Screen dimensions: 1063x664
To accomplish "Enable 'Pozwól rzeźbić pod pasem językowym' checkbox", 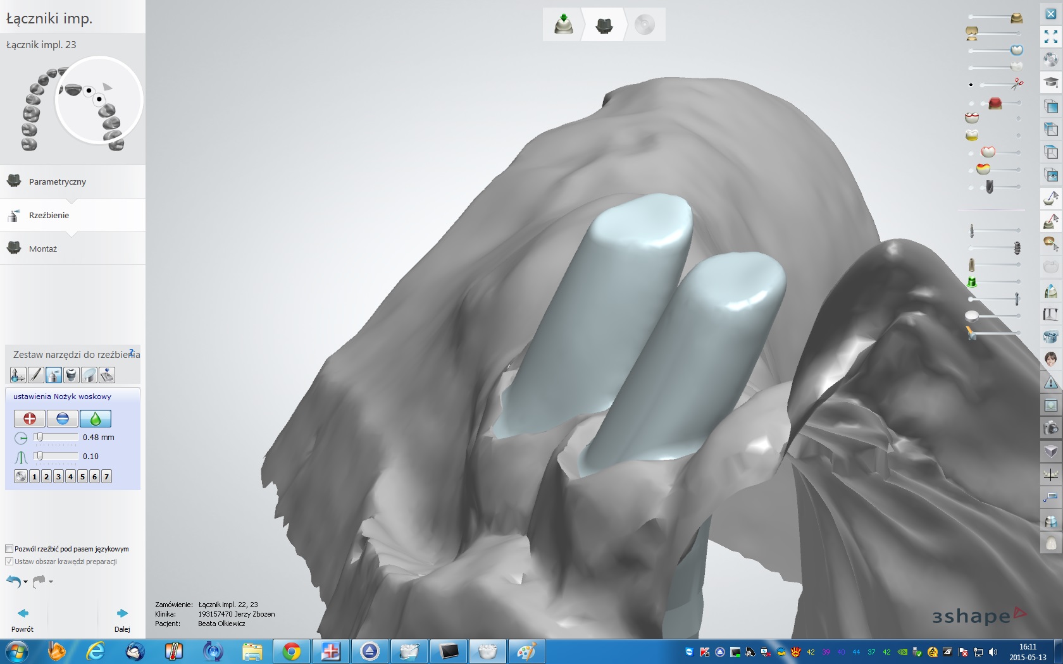I will (x=9, y=549).
